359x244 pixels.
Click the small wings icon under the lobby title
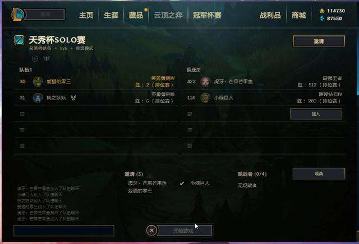point(47,59)
